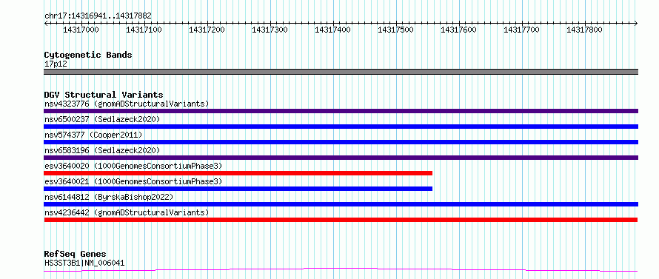Click the right arrowhead of the ruler
The width and height of the screenshot is (659, 279).
636,23
